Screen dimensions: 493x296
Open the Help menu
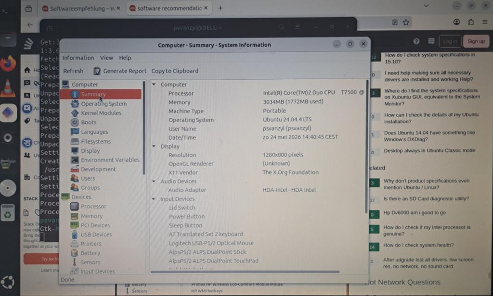coord(125,58)
